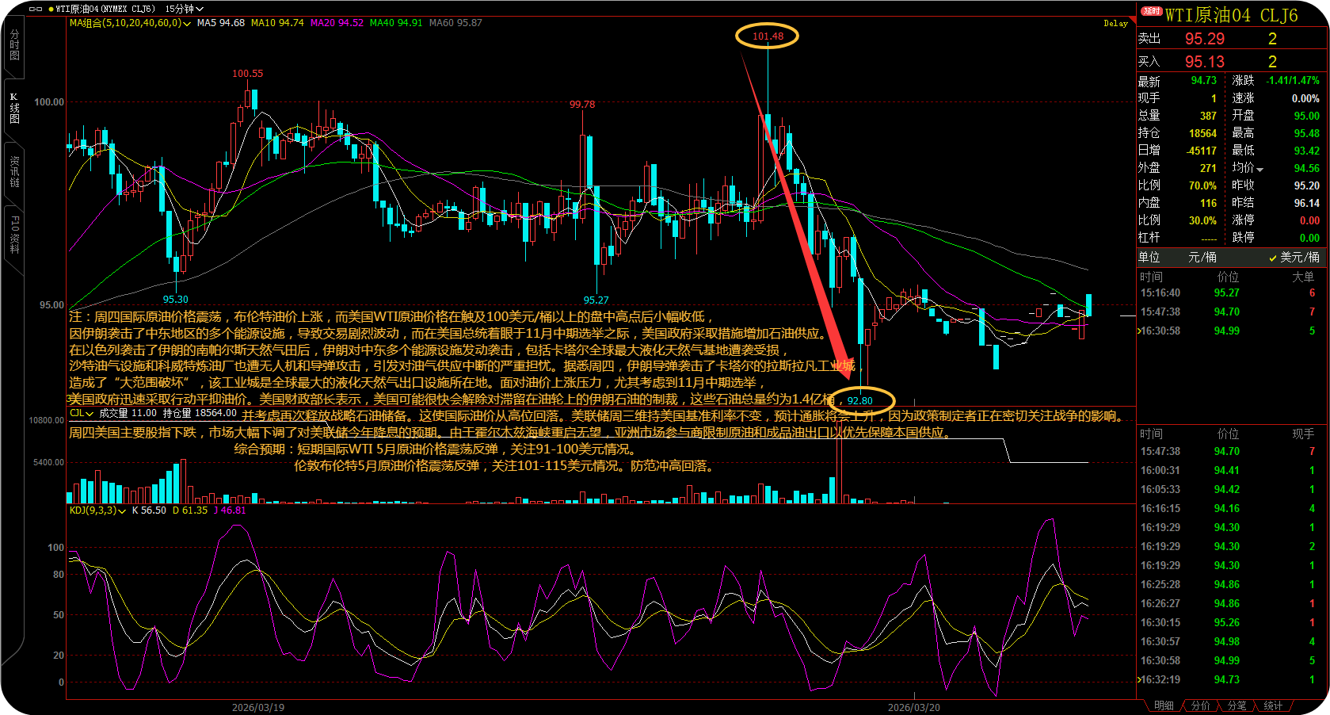Click the red 延时 delay badge

[1151, 11]
